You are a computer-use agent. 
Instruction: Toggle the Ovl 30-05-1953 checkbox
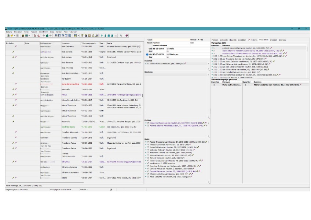click(147, 55)
